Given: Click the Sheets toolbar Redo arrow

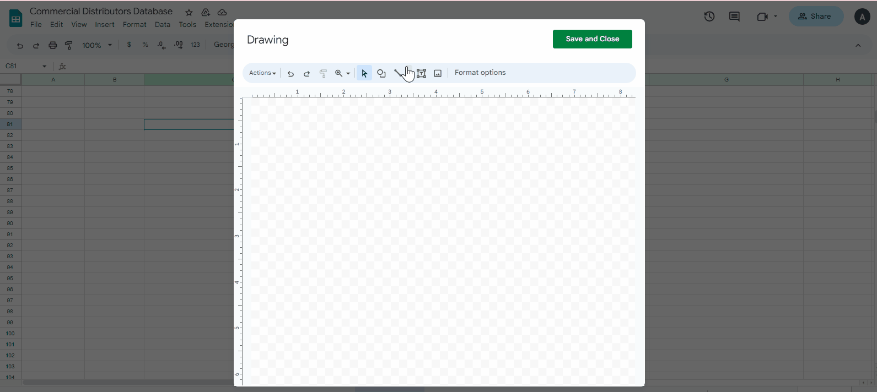Looking at the screenshot, I should pyautogui.click(x=36, y=45).
